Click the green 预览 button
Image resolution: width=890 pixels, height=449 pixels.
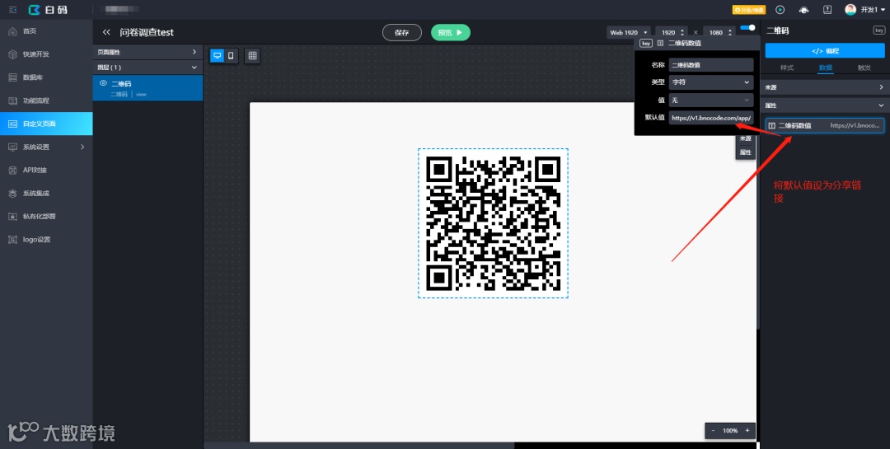(x=451, y=32)
